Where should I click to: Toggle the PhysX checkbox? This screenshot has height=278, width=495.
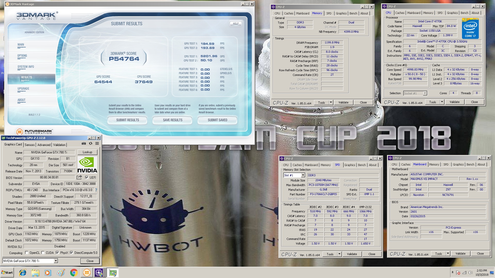pyautogui.click(x=57, y=253)
